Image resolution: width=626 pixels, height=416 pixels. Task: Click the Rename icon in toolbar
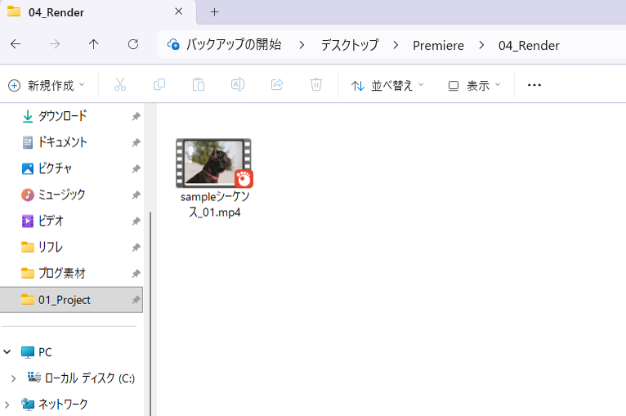pos(237,85)
